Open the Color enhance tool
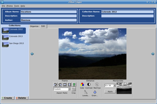This screenshot has width=157, height=104. [82, 85]
